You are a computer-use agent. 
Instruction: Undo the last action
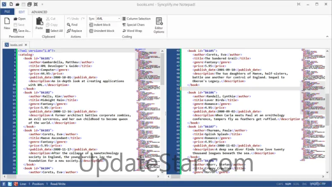point(73,19)
